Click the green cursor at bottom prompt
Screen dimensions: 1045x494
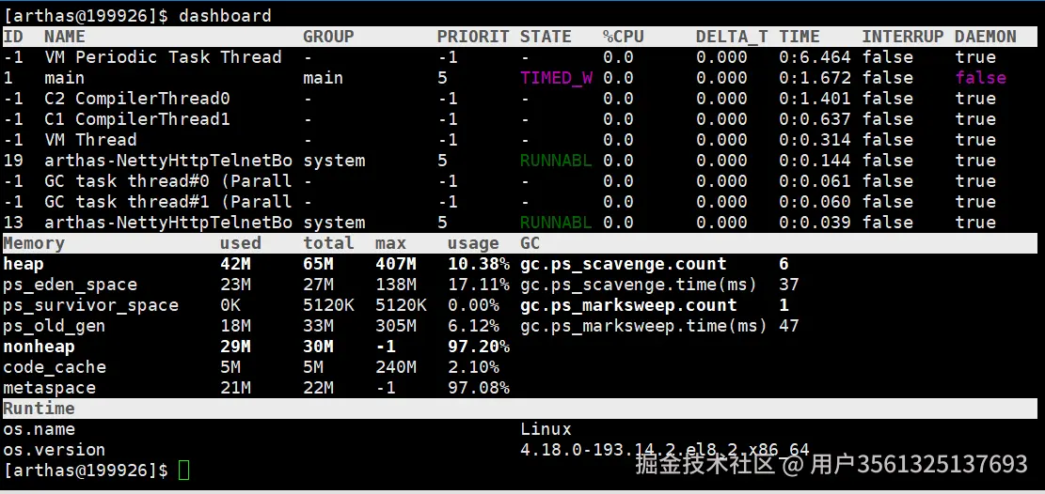[x=184, y=470]
